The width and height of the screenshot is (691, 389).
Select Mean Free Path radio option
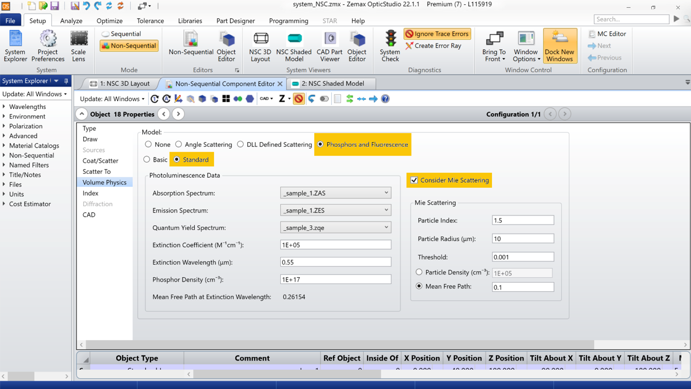click(419, 286)
